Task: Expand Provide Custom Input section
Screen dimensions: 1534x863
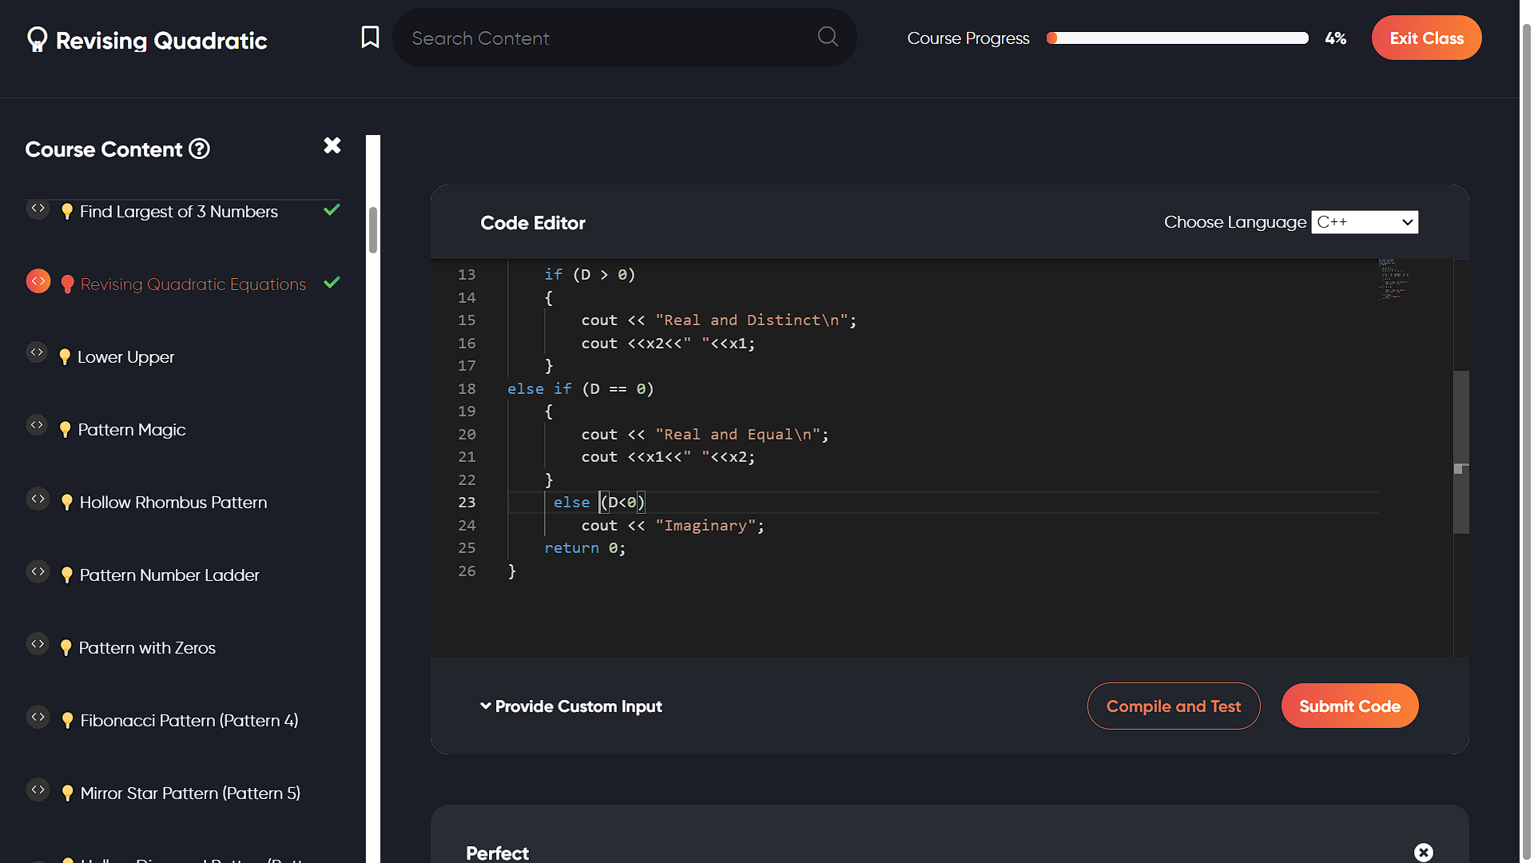Action: point(572,706)
